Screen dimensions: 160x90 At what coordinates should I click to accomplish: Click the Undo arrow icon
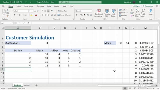[x=21, y=2]
